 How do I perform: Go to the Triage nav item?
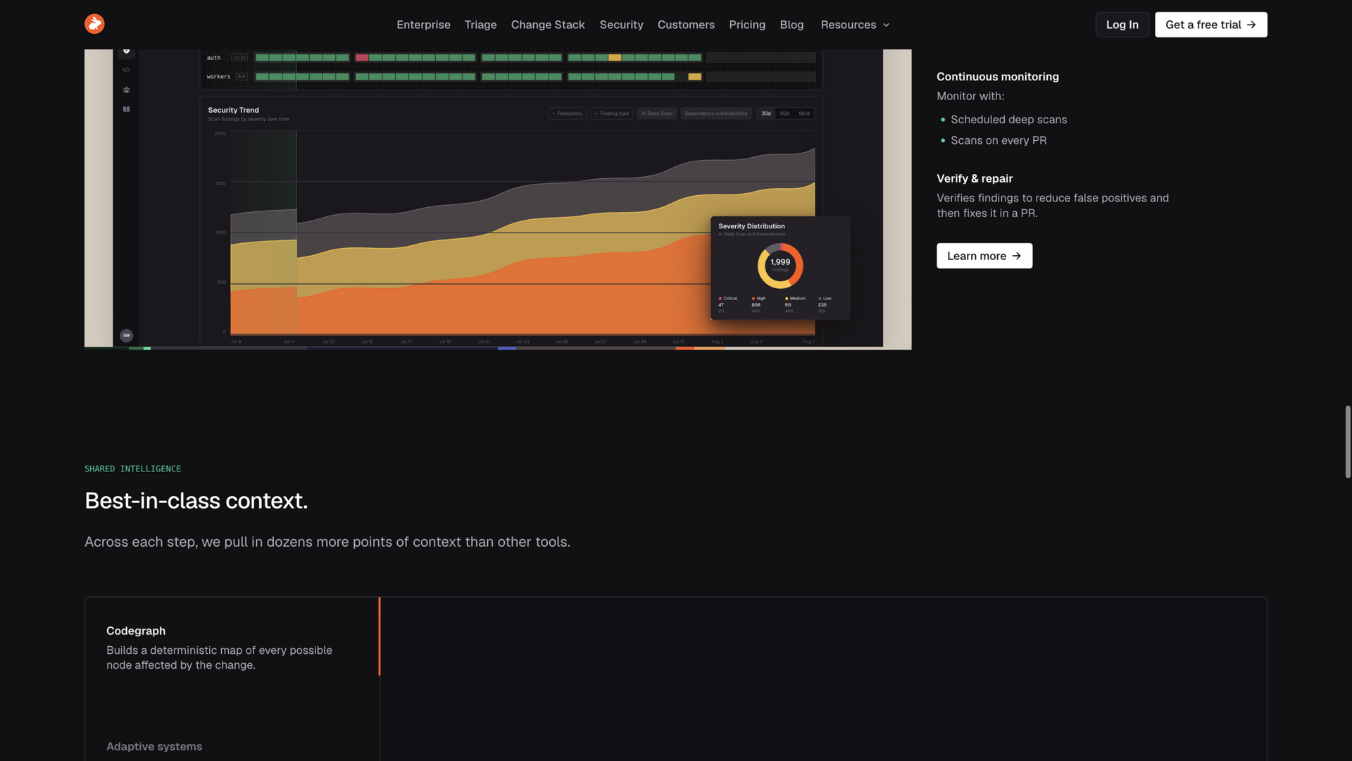point(480,25)
